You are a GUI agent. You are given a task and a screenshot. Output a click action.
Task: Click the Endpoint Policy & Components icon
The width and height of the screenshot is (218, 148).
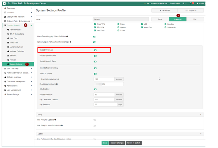coord(5,21)
